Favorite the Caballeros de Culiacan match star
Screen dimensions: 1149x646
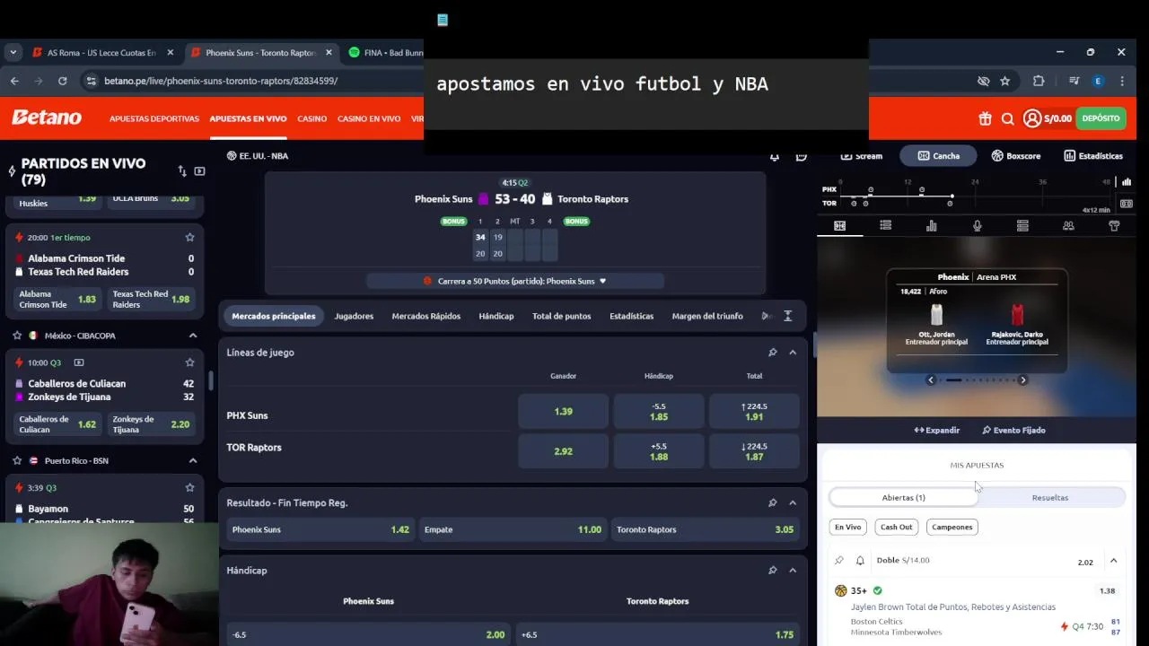click(189, 362)
